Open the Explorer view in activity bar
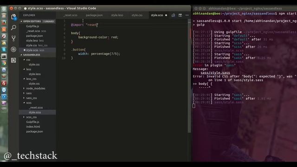 tap(13, 17)
